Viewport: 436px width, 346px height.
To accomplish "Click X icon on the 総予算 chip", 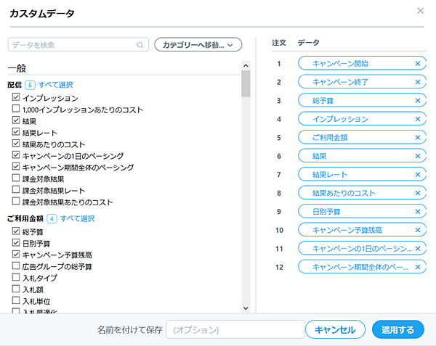I will [x=417, y=100].
